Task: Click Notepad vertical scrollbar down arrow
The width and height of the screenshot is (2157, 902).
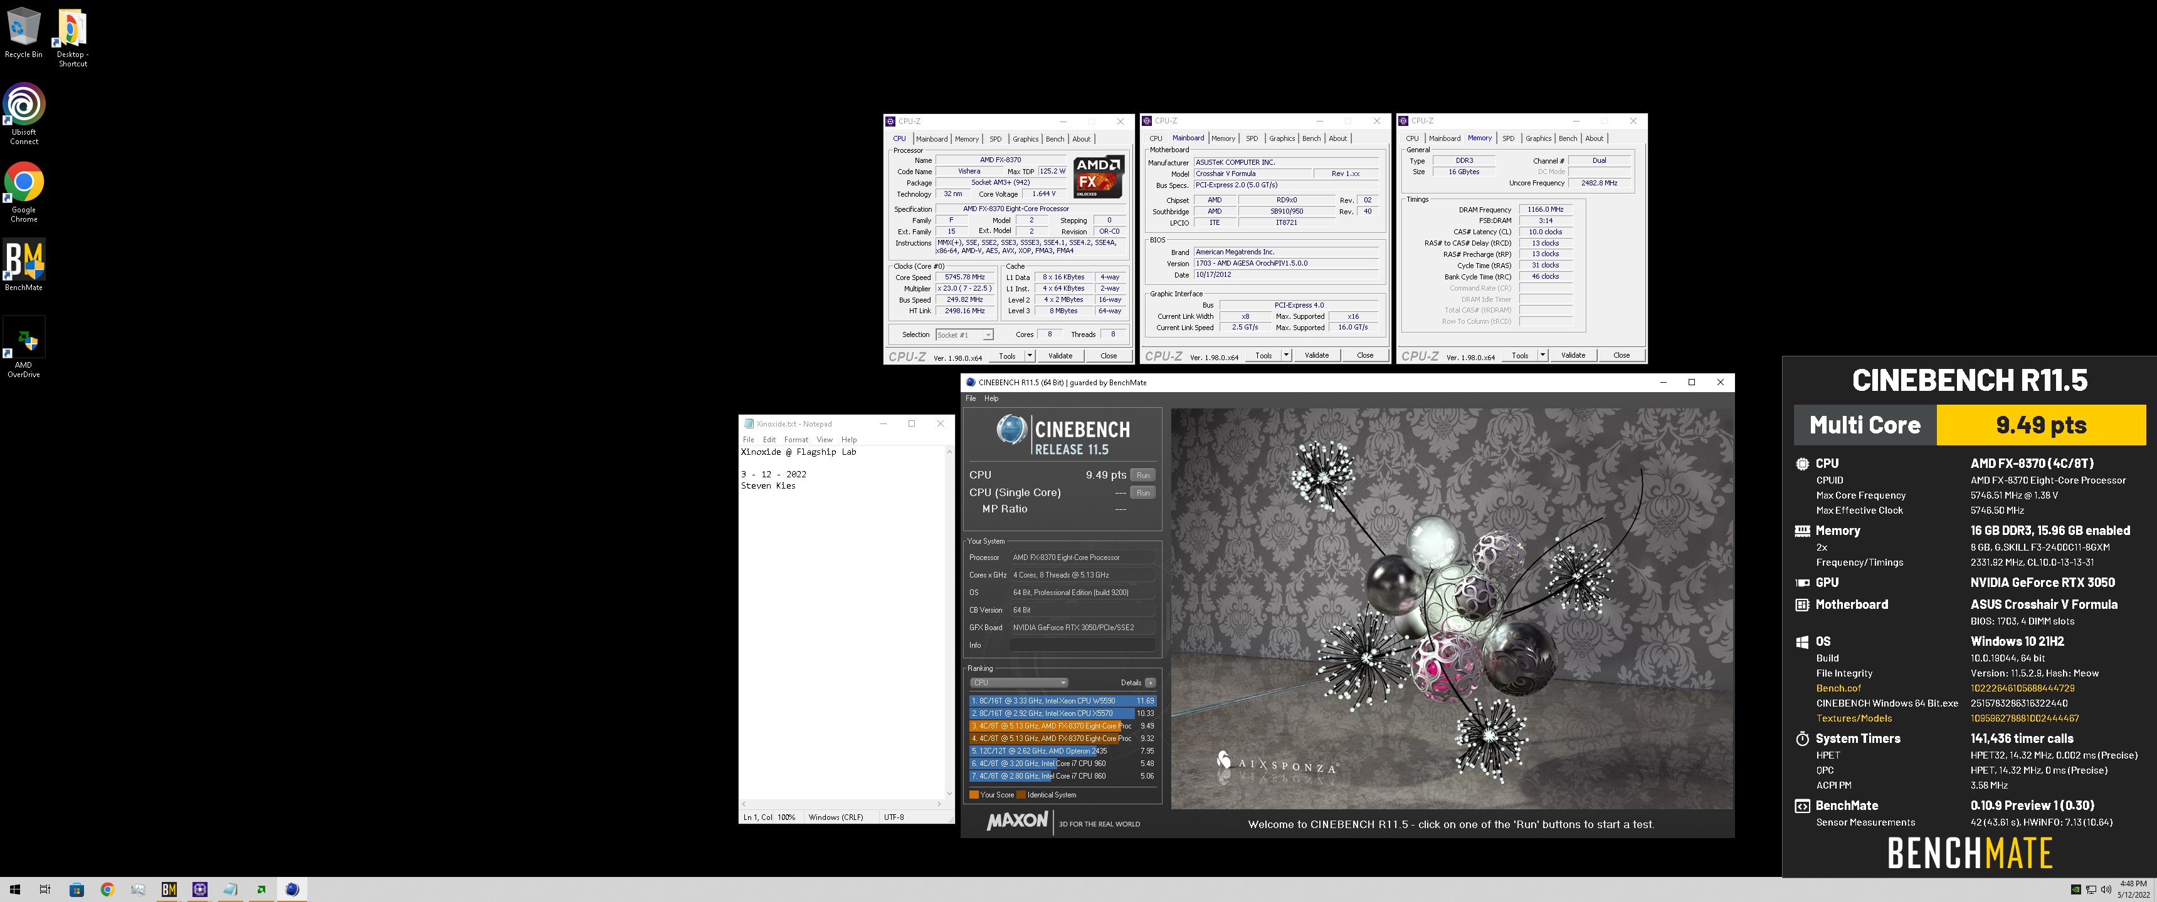Action: tap(949, 793)
